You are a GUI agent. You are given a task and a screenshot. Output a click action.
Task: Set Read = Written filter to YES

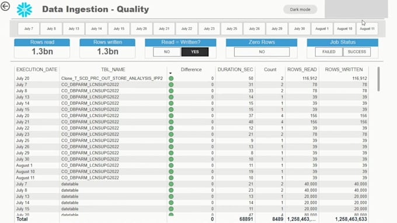[x=195, y=52]
